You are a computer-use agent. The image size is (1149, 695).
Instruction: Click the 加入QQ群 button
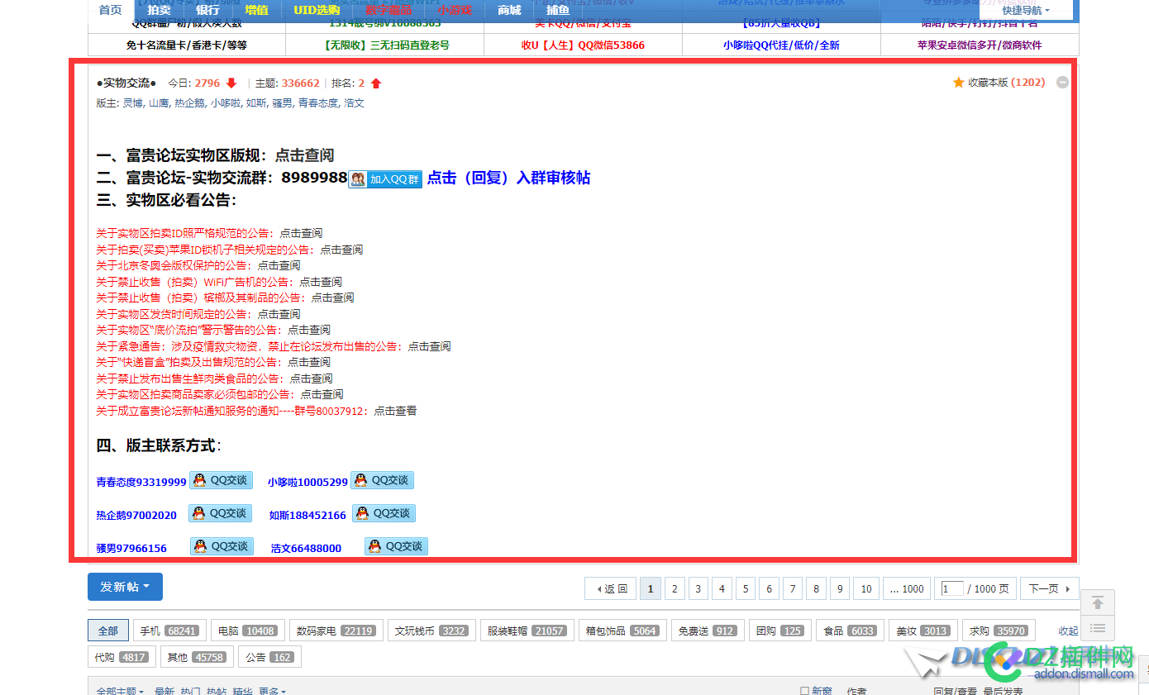click(x=385, y=179)
